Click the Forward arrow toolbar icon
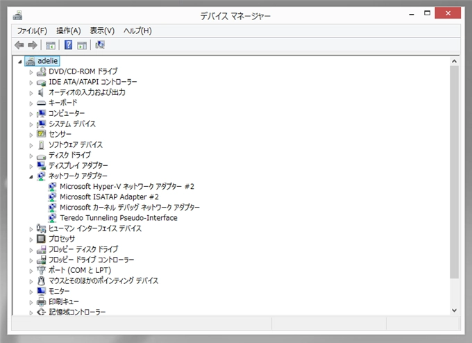Image resolution: width=472 pixels, height=343 pixels. (x=33, y=45)
